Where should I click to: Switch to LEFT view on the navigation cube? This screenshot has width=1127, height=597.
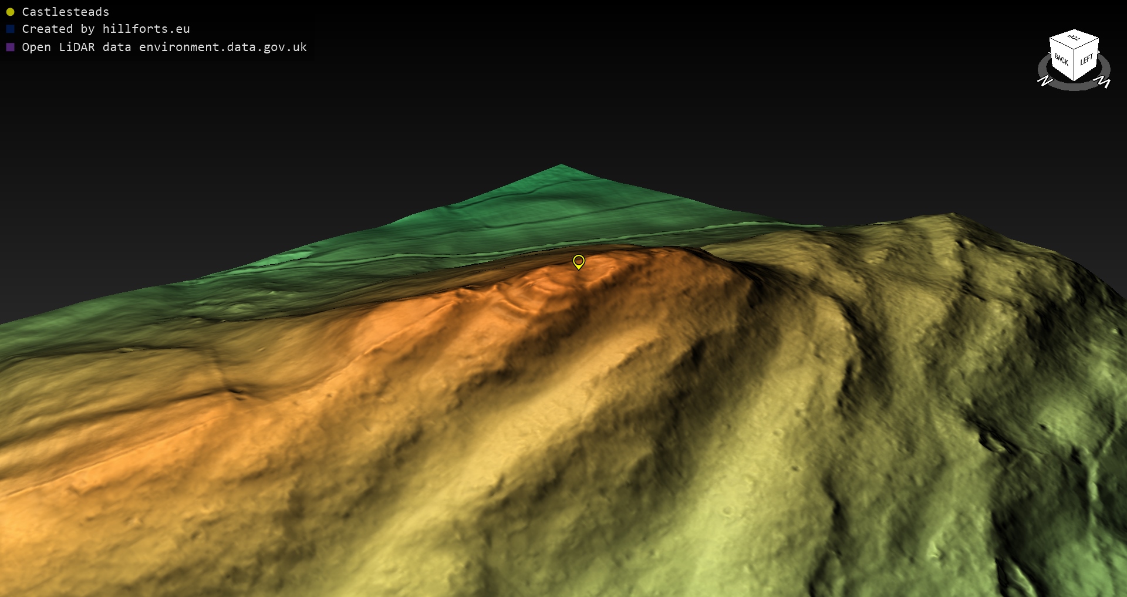[x=1086, y=60]
